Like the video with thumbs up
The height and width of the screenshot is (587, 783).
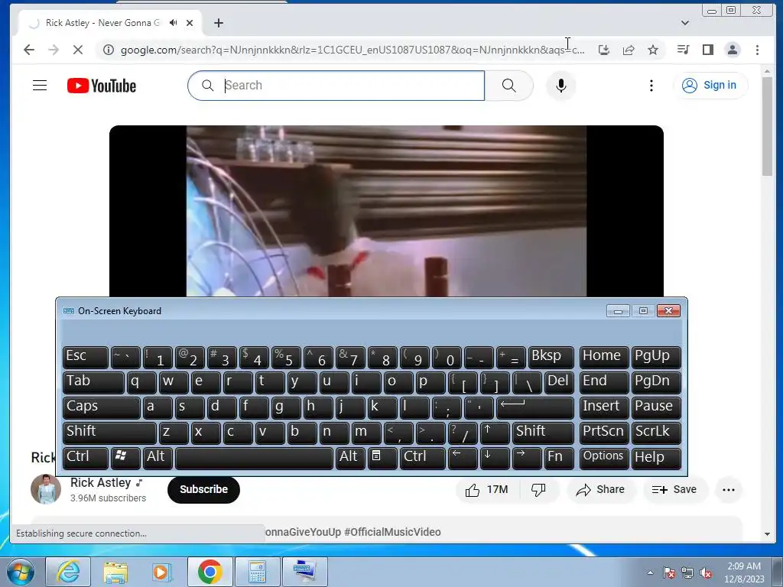(486, 490)
